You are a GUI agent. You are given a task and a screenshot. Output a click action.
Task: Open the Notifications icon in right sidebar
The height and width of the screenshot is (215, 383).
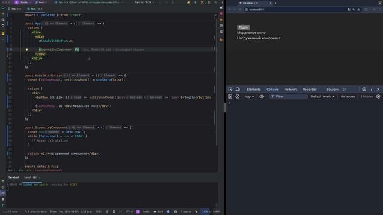point(221,8)
